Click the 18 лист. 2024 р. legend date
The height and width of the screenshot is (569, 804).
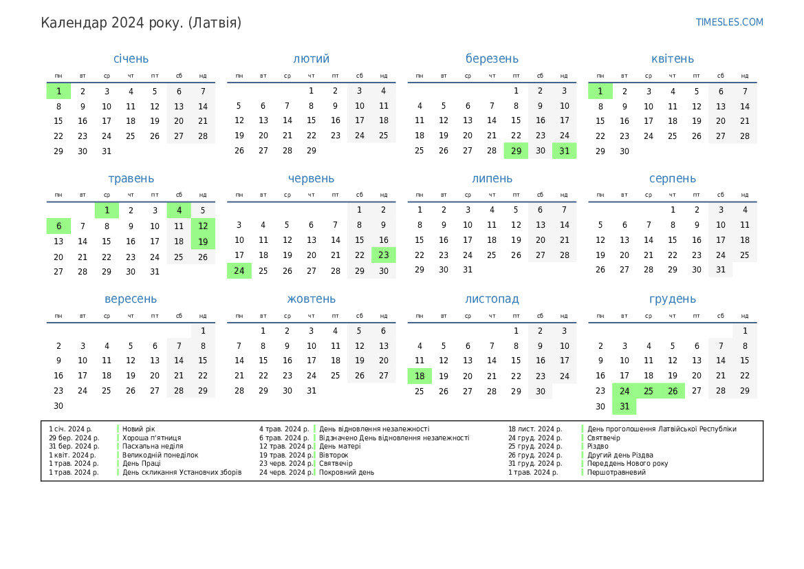535,429
